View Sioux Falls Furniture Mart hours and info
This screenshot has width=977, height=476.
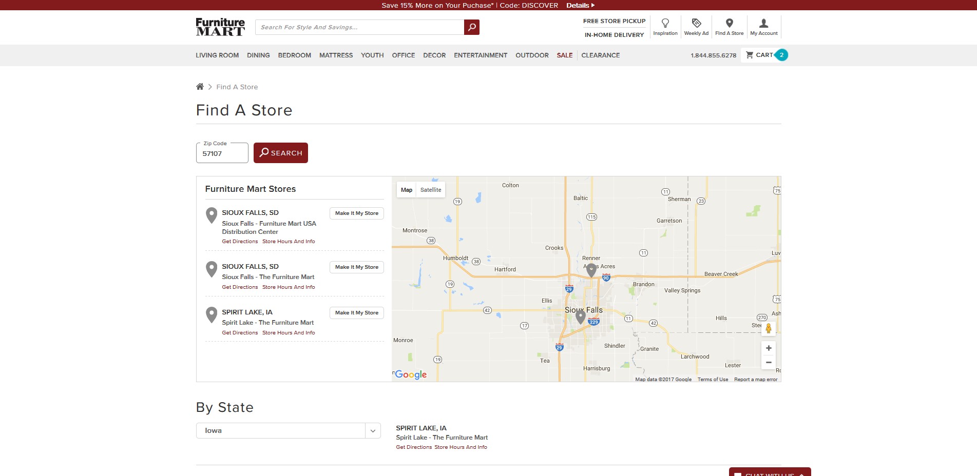click(289, 287)
